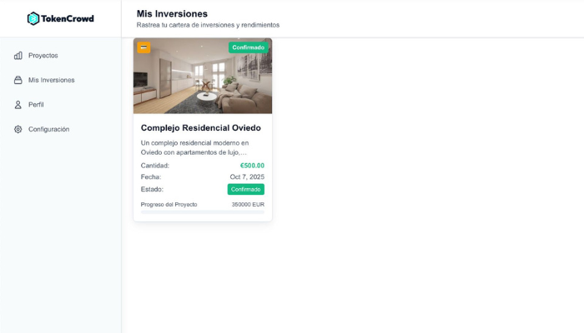Go to Mis Inversiones in sidebar

(52, 80)
